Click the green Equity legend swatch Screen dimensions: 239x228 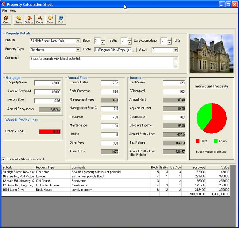point(215,141)
